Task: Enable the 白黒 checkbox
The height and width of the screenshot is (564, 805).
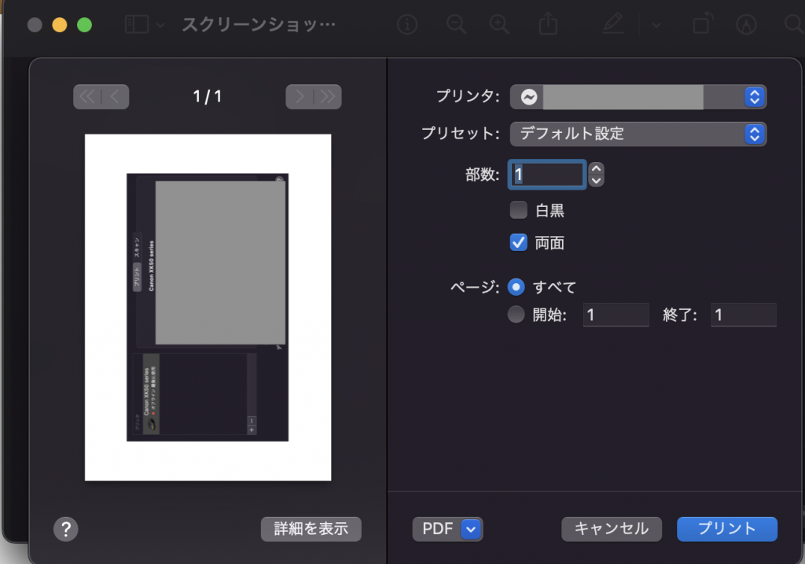Action: [x=516, y=210]
